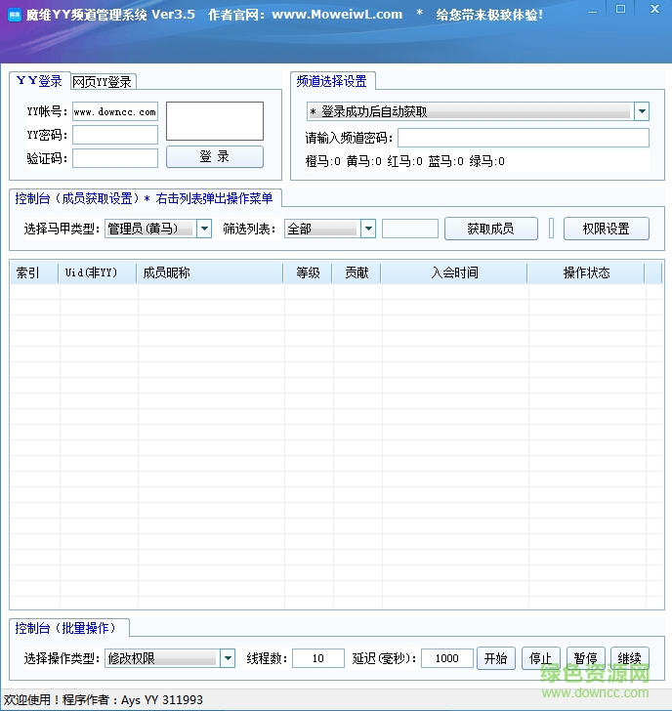Viewport: 672px width, 711px height.
Task: Sort by the 贡献 column header
Action: [x=357, y=272]
